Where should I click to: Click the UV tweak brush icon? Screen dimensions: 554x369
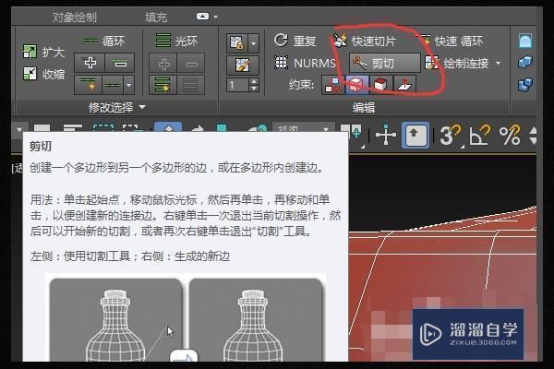(x=243, y=65)
